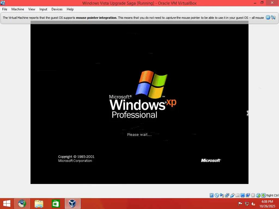The height and width of the screenshot is (209, 279).
Task: Click the USB devices status icon
Action: [232, 195]
